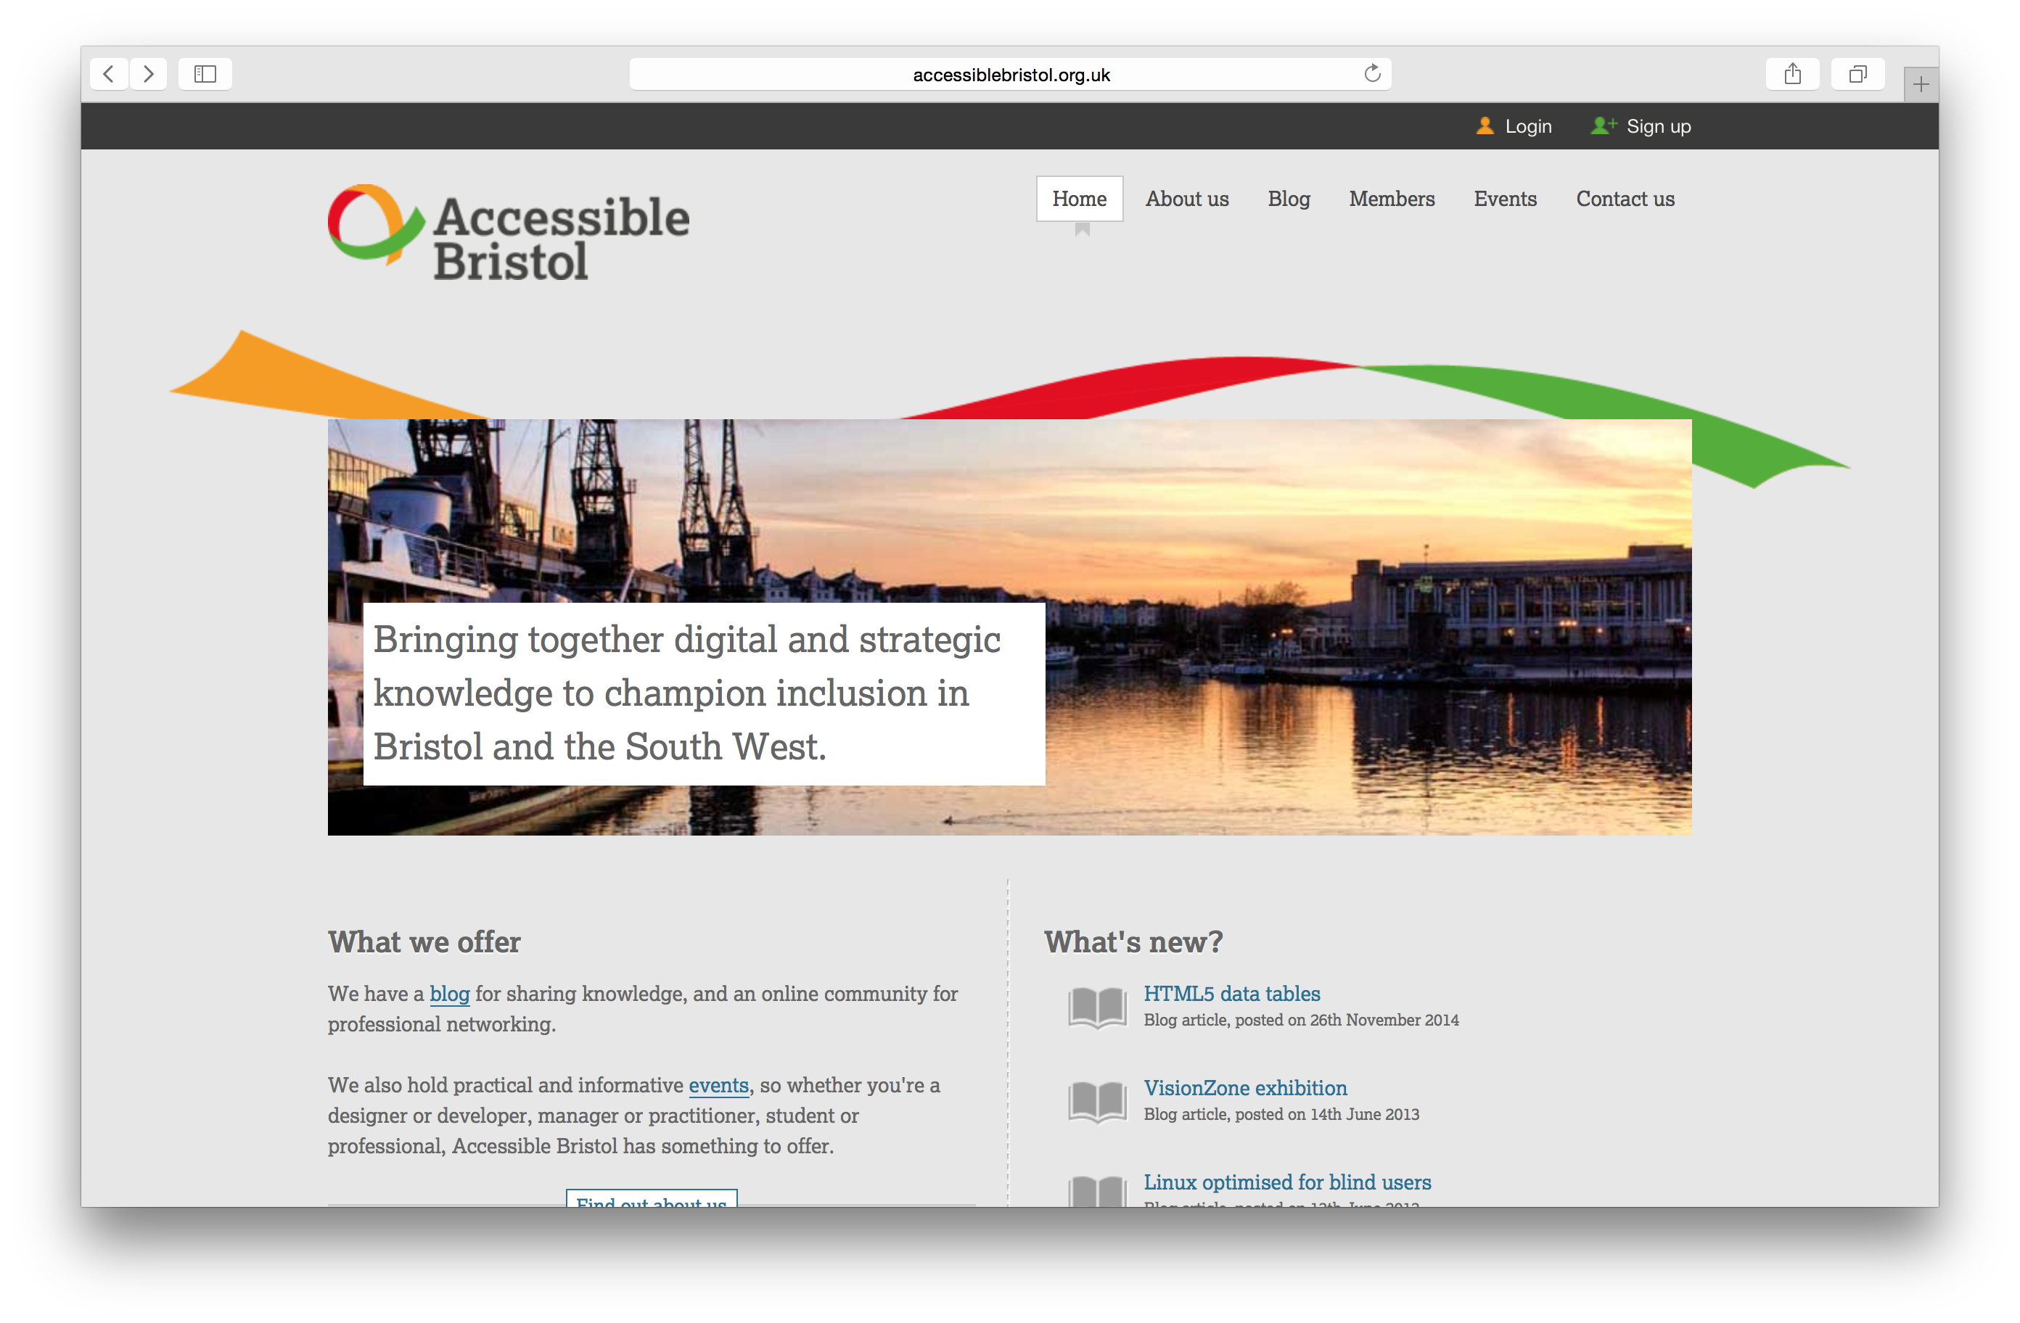
Task: Go to the Members page
Action: pos(1391,199)
